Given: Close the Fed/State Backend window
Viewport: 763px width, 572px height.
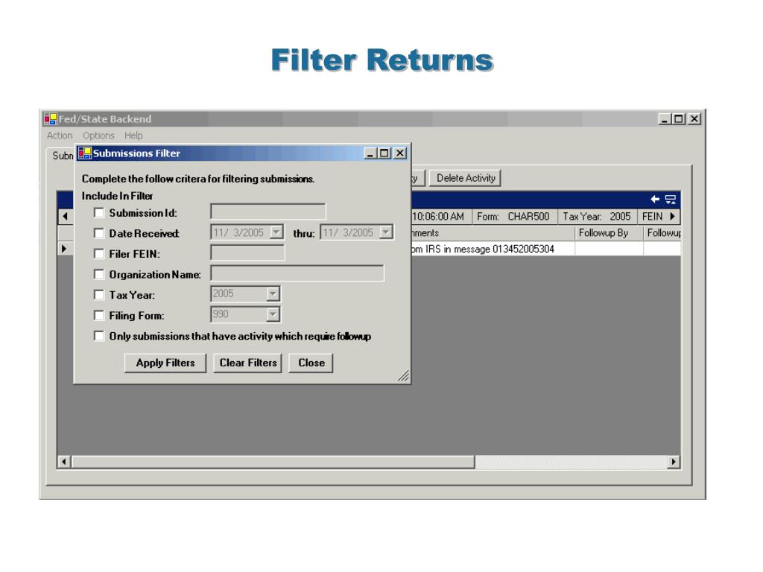Looking at the screenshot, I should click(694, 118).
